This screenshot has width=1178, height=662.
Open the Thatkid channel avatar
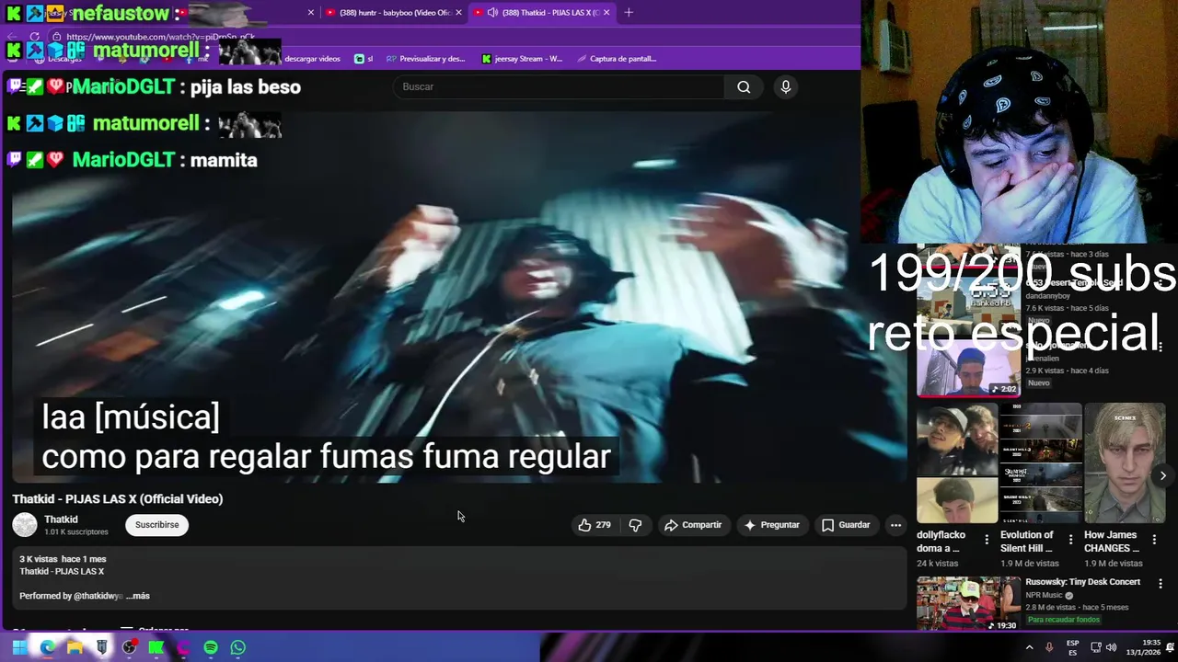pyautogui.click(x=25, y=525)
